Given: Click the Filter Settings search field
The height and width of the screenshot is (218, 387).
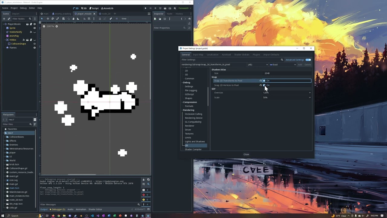Looking at the screenshot, I should click(x=232, y=60).
